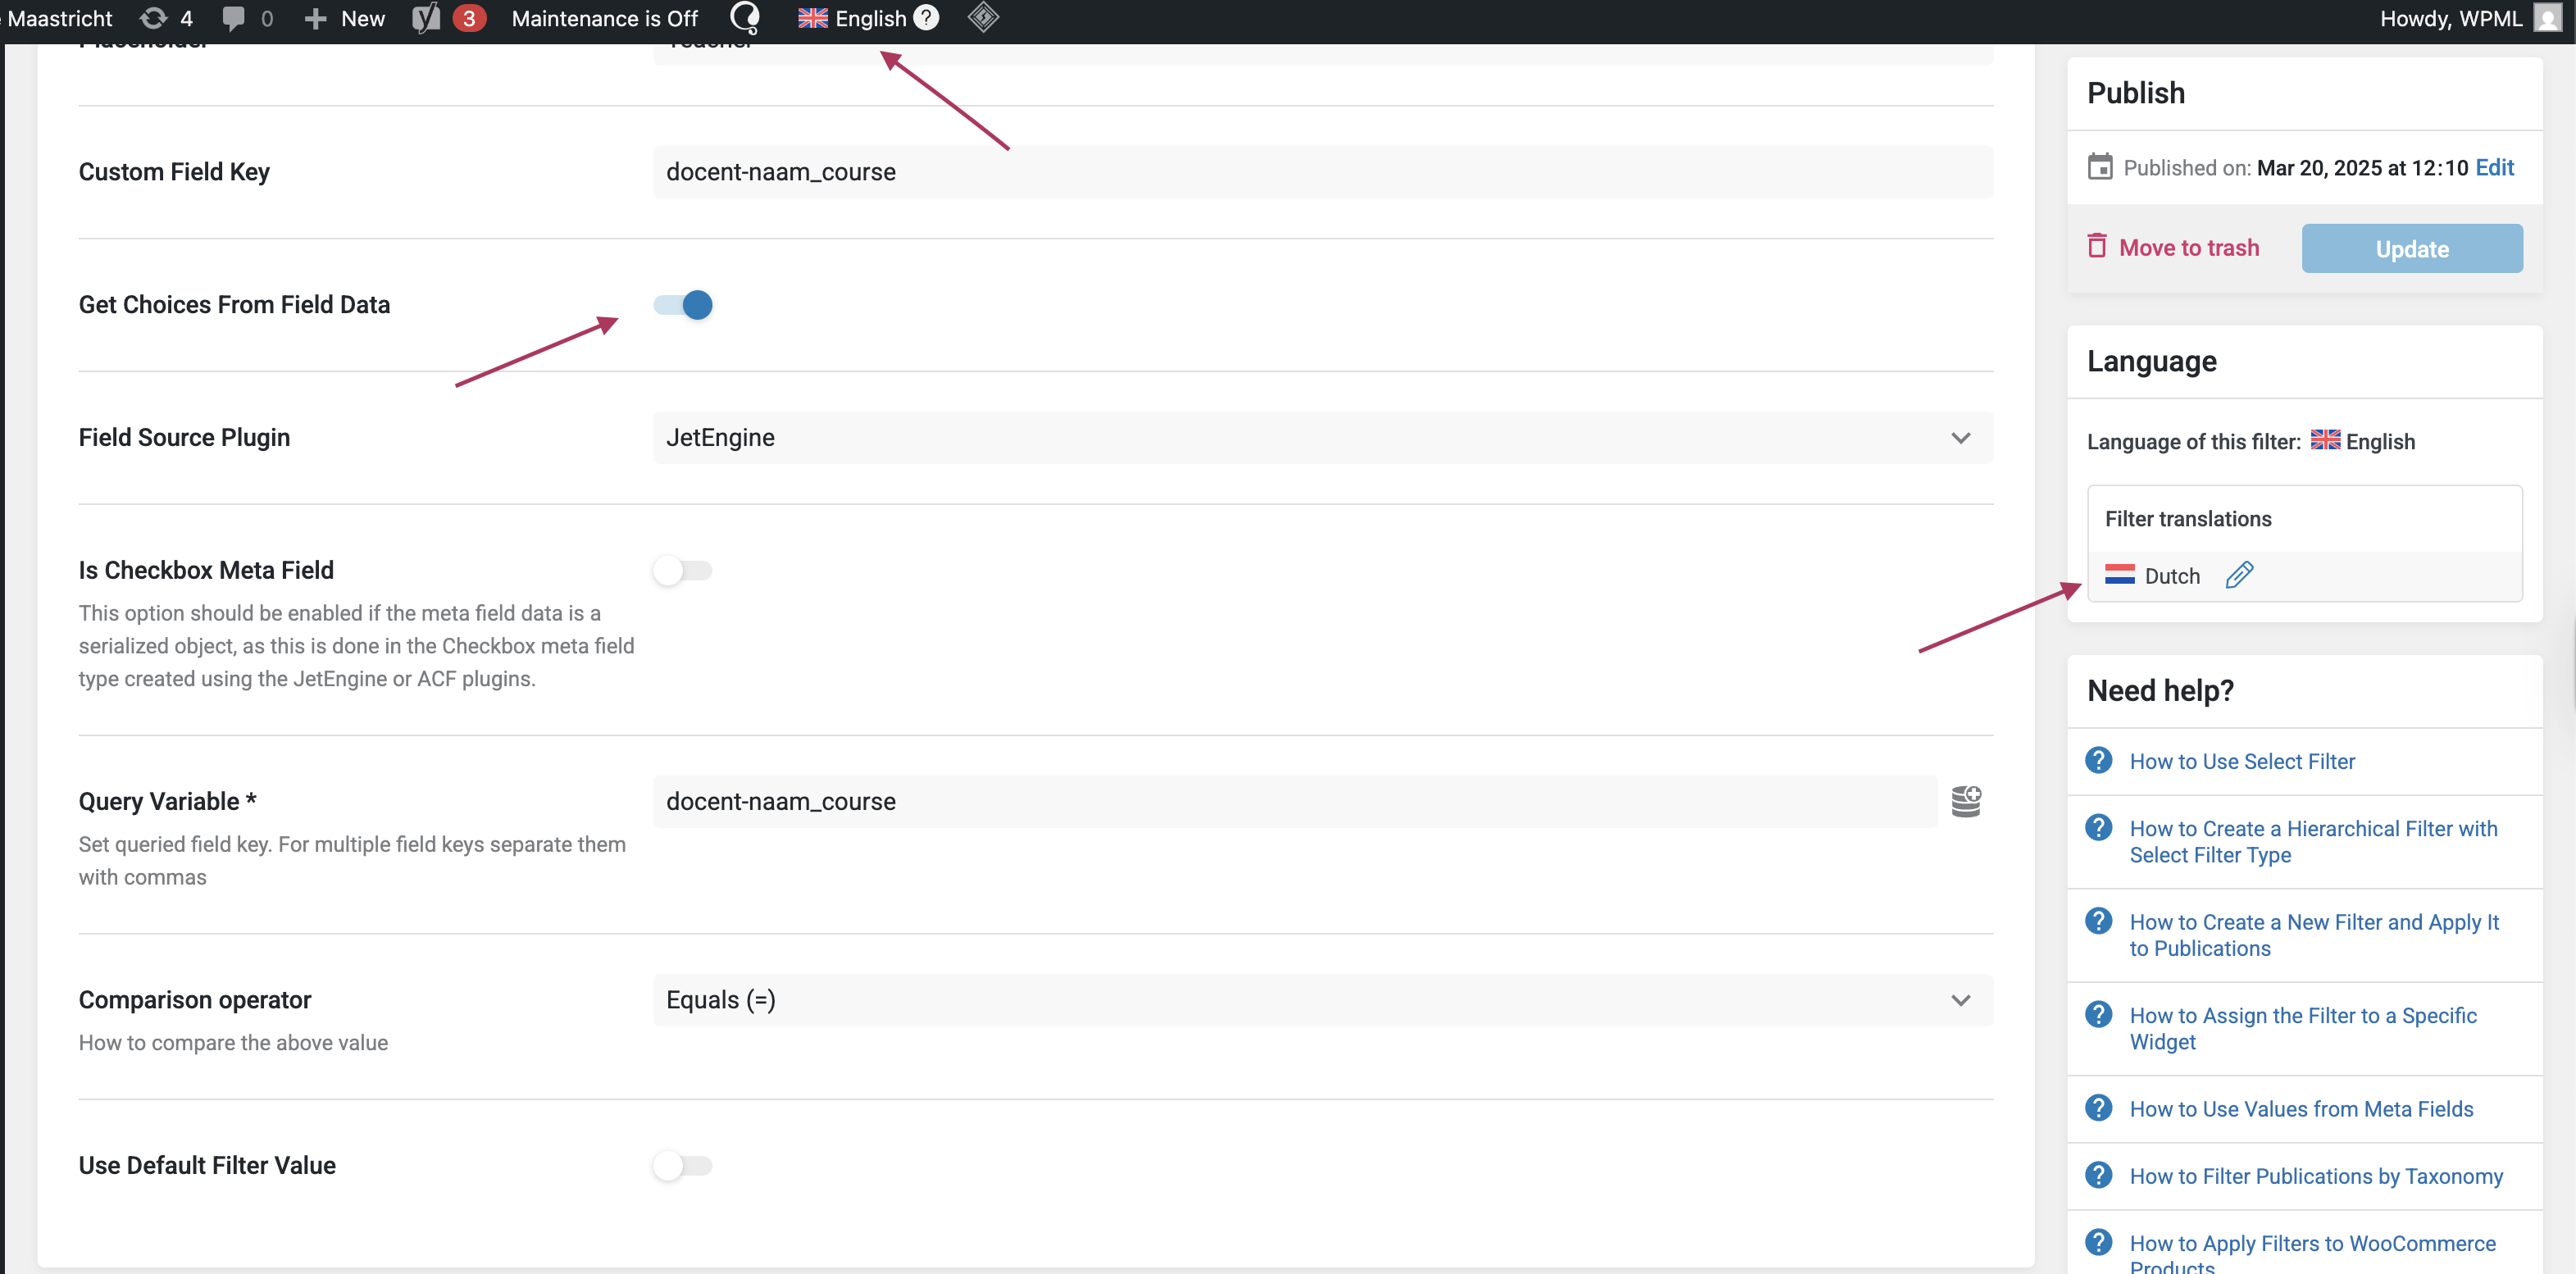The height and width of the screenshot is (1274, 2576).
Task: Open the New content menu
Action: (345, 18)
